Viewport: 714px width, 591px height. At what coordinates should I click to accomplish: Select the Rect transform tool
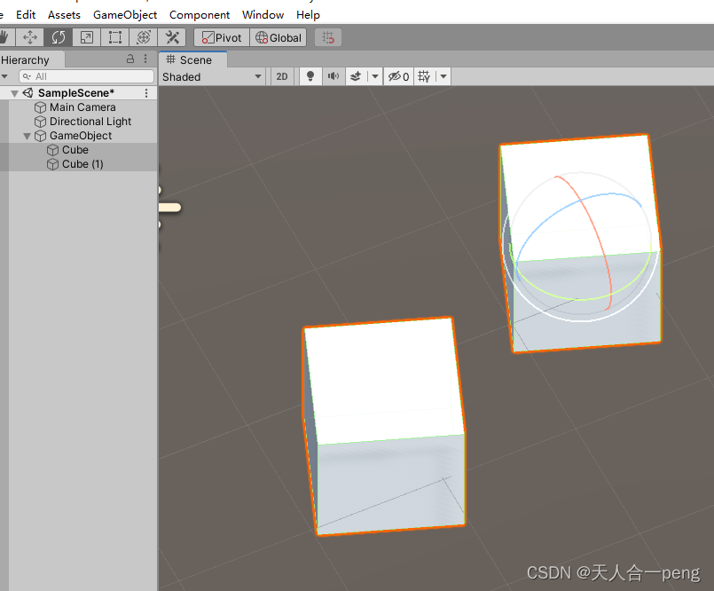click(x=114, y=37)
